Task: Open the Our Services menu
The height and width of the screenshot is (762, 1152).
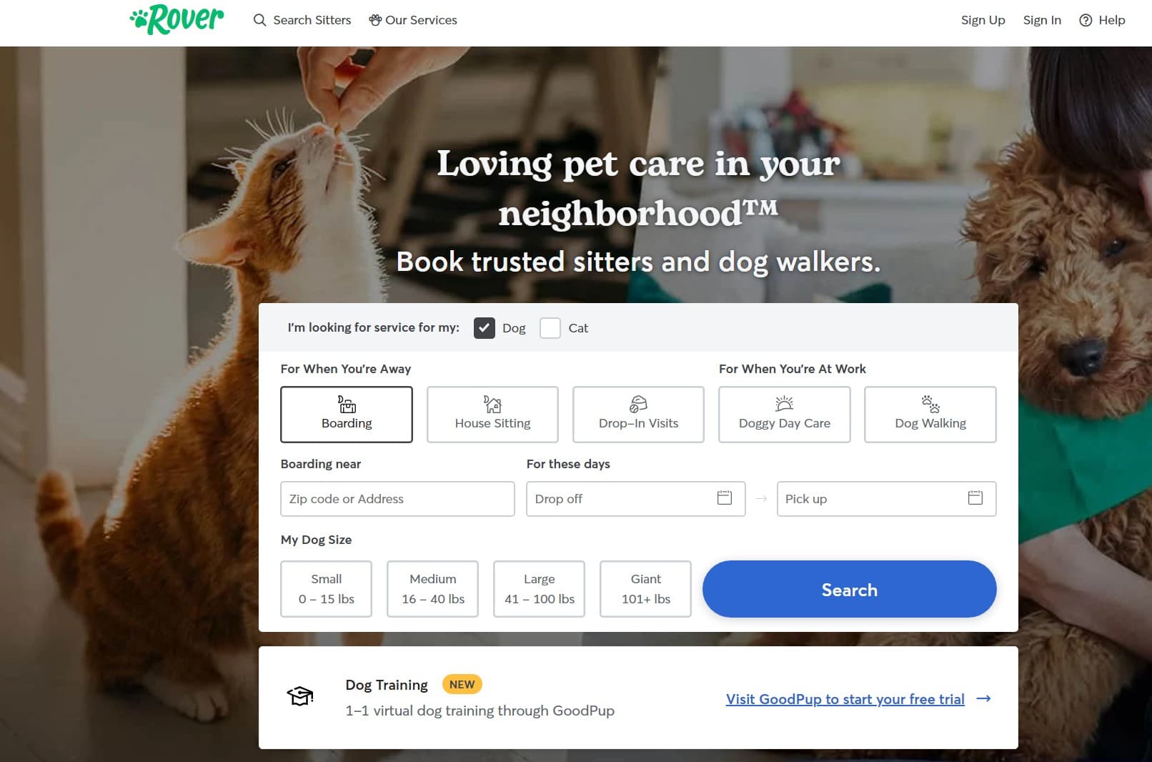Action: tap(413, 20)
